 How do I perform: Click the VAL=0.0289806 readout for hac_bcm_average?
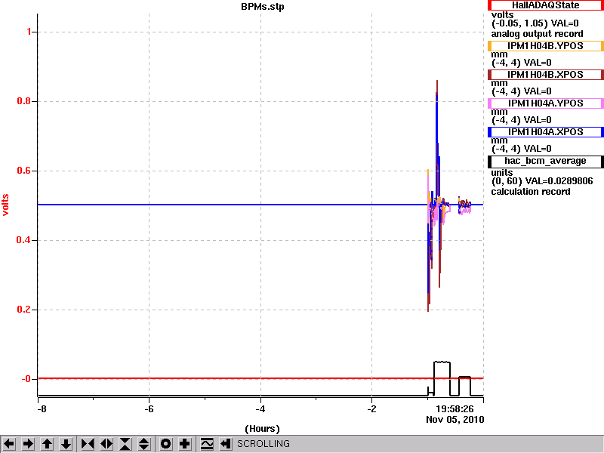coord(559,181)
